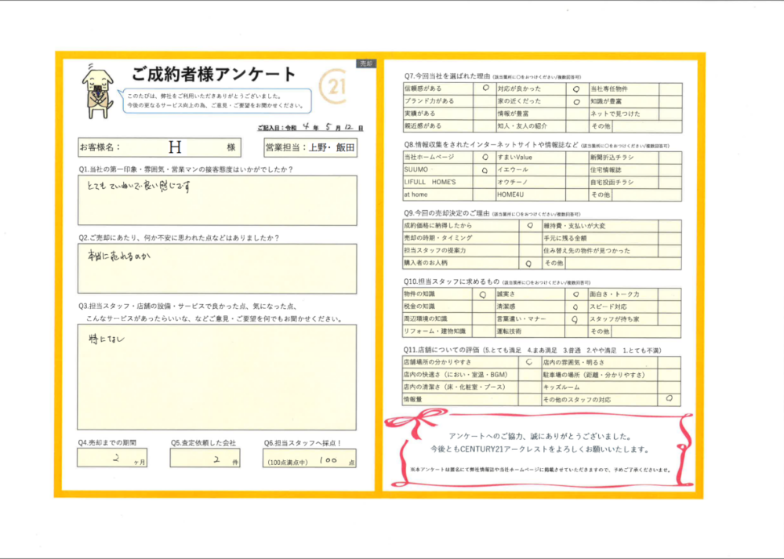Image resolution: width=784 pixels, height=559 pixels.
Task: Select the Q2 concerns answer box
Action: pos(217,268)
